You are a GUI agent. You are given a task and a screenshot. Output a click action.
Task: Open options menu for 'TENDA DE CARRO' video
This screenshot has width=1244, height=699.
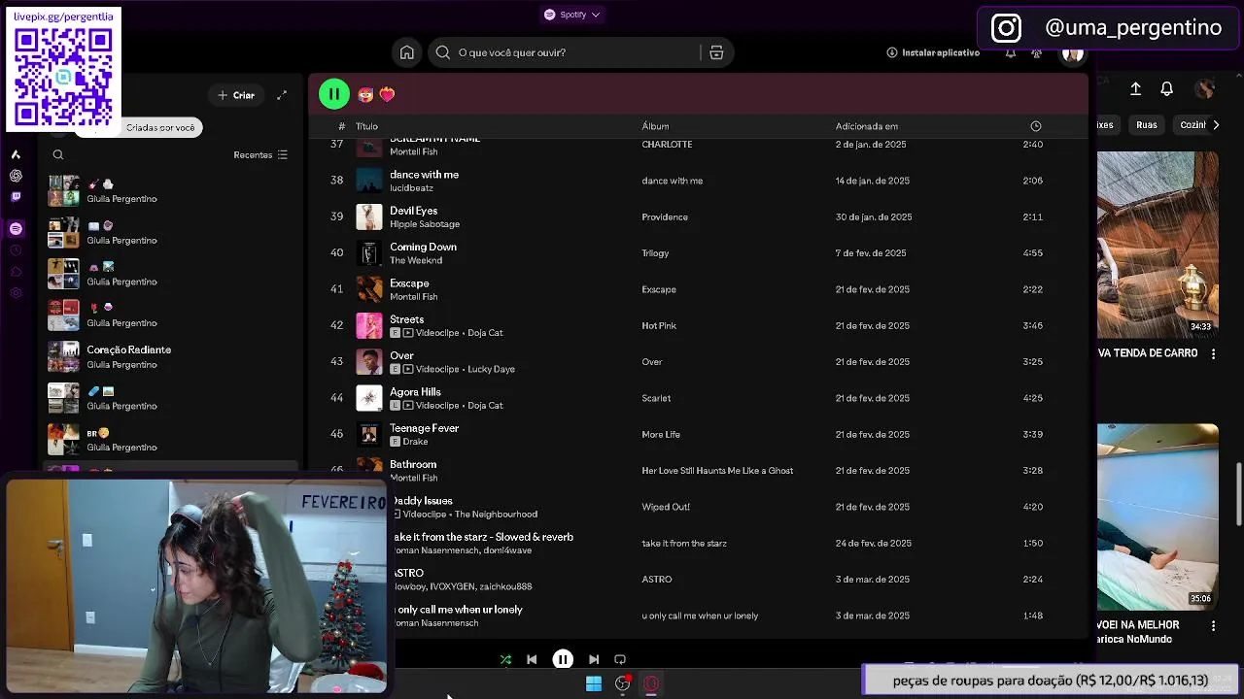[x=1213, y=354]
